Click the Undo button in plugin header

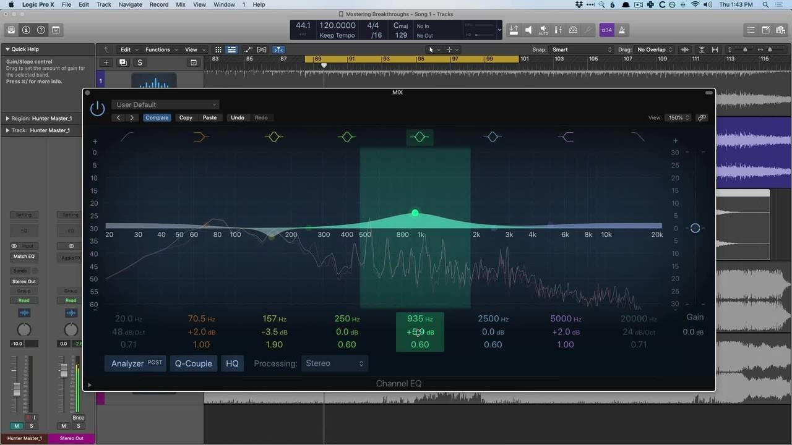pyautogui.click(x=238, y=117)
